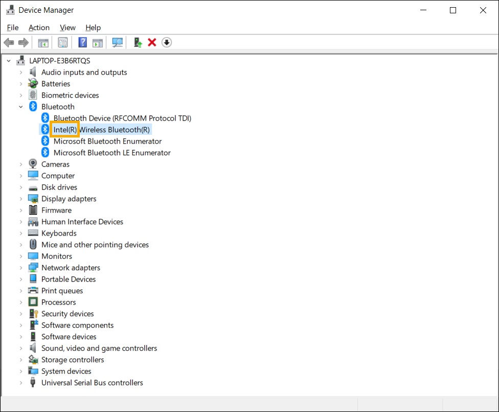Click the Print queues printer icon

click(x=33, y=290)
